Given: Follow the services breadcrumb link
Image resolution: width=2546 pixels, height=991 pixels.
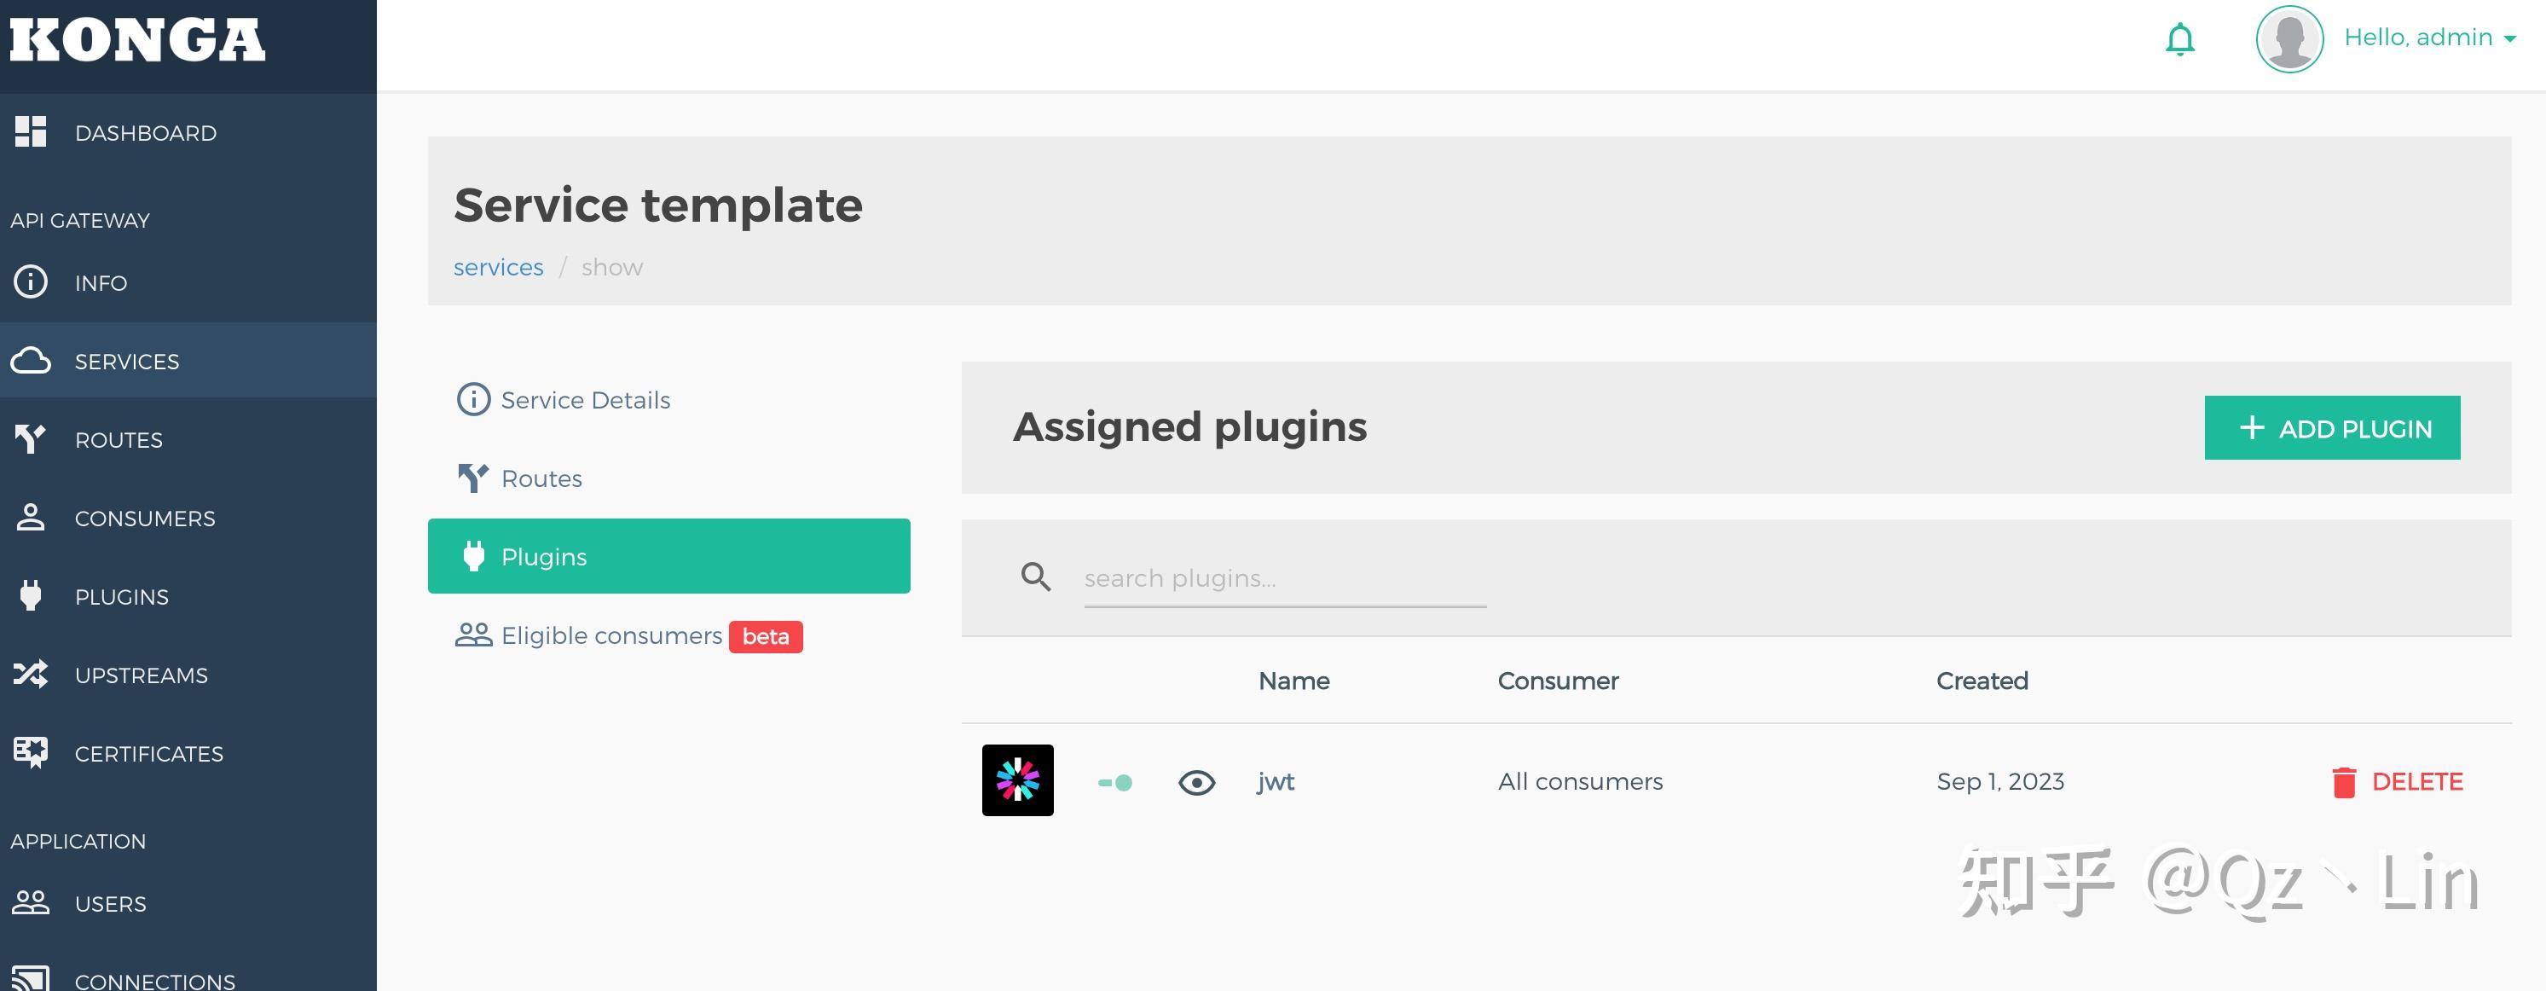Looking at the screenshot, I should (498, 266).
